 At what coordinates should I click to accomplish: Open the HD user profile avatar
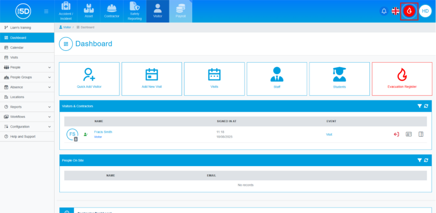tap(425, 11)
